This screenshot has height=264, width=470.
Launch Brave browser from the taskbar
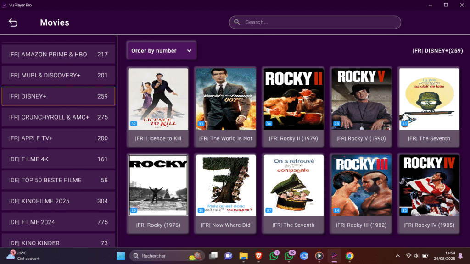(259, 256)
